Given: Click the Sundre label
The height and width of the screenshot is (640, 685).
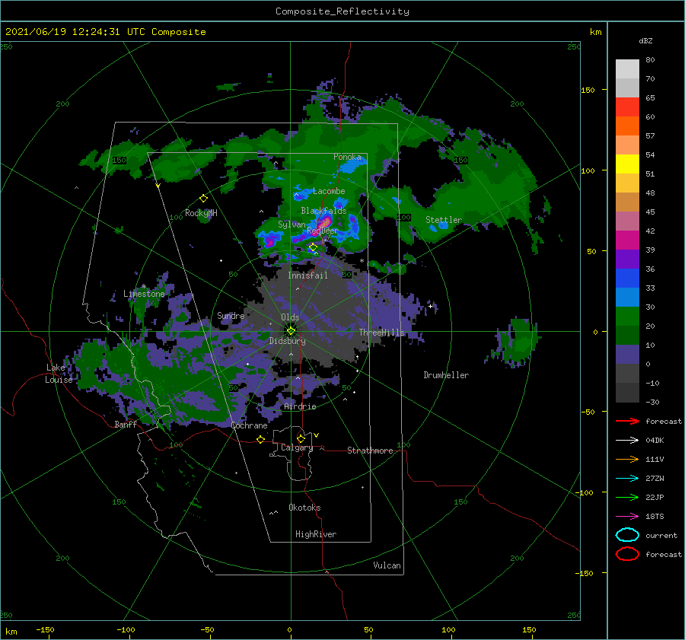Looking at the screenshot, I should (x=231, y=315).
